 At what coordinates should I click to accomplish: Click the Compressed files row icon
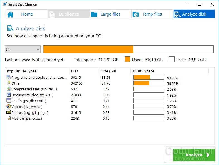point(9,89)
